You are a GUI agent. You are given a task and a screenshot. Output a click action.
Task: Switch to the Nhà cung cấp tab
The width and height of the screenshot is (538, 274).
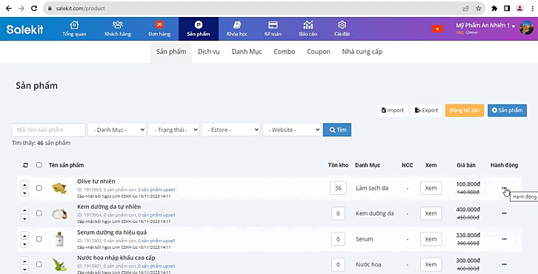[x=362, y=52]
